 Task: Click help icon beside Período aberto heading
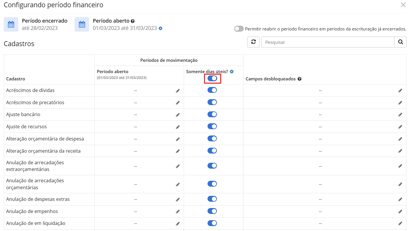(133, 21)
